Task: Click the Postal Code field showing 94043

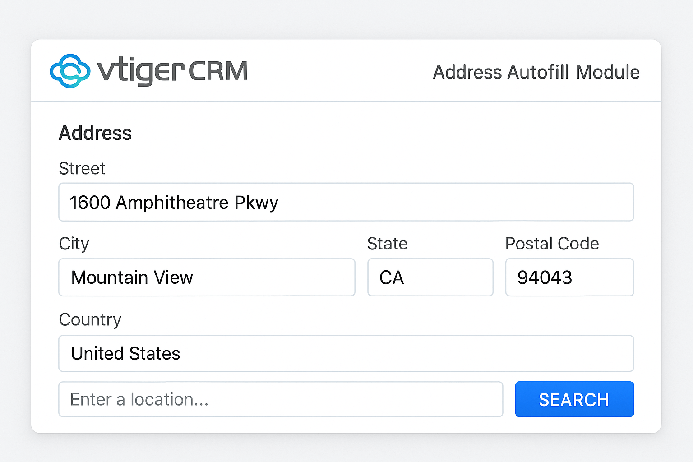Action: (x=569, y=277)
